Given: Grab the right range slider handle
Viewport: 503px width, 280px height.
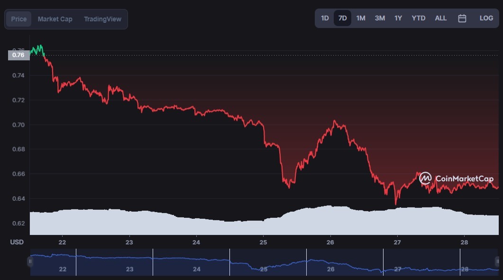Looking at the screenshot, I should [x=497, y=261].
